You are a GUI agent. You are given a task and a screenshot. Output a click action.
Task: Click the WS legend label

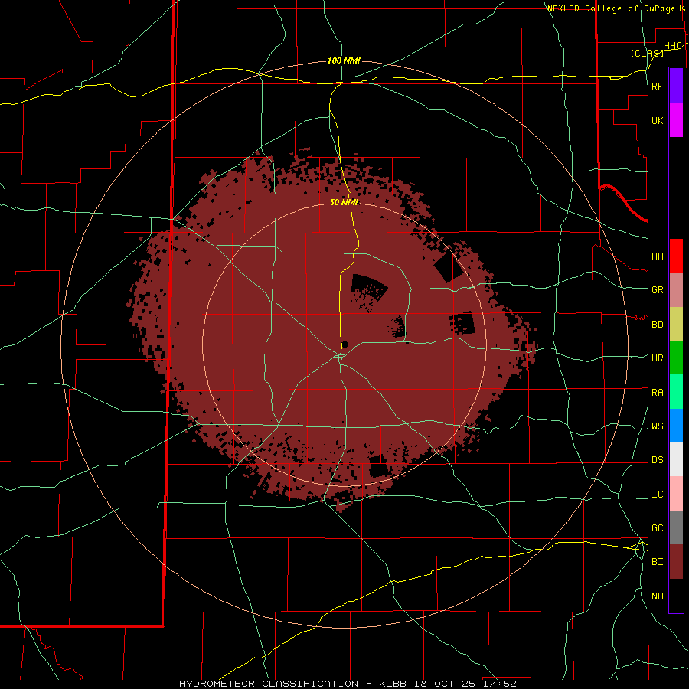click(x=657, y=426)
